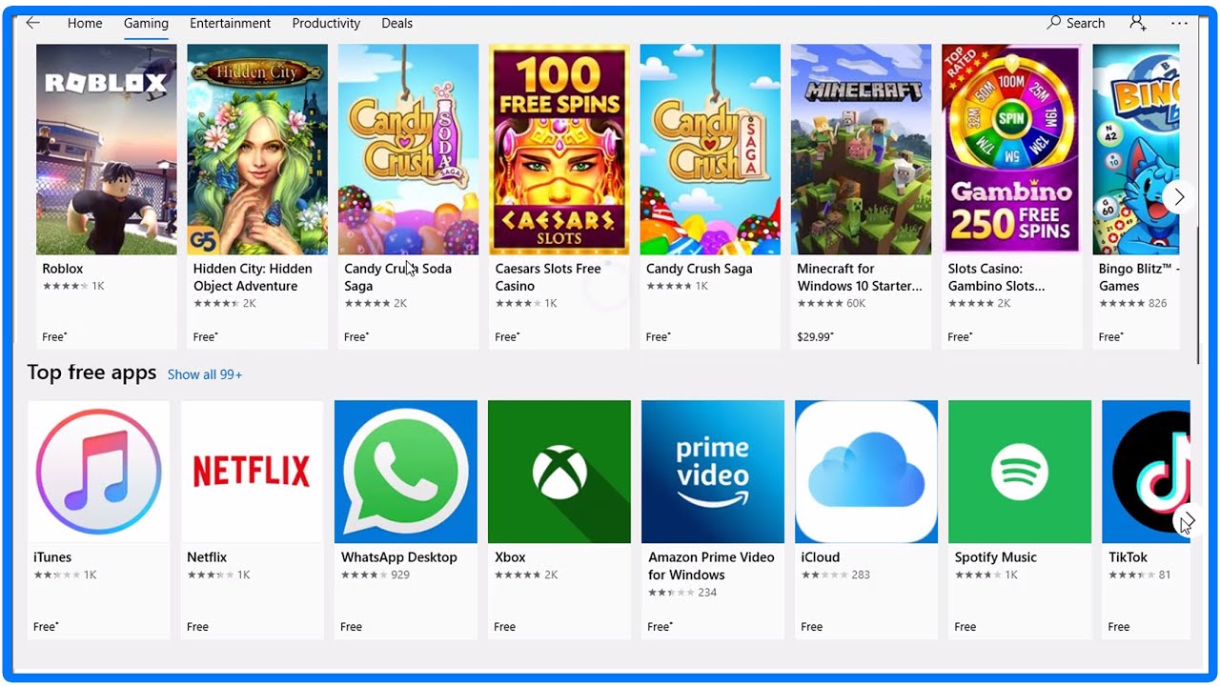Open the Spotify Music app icon
Viewport: 1220px width, 686px height.
coord(1020,472)
